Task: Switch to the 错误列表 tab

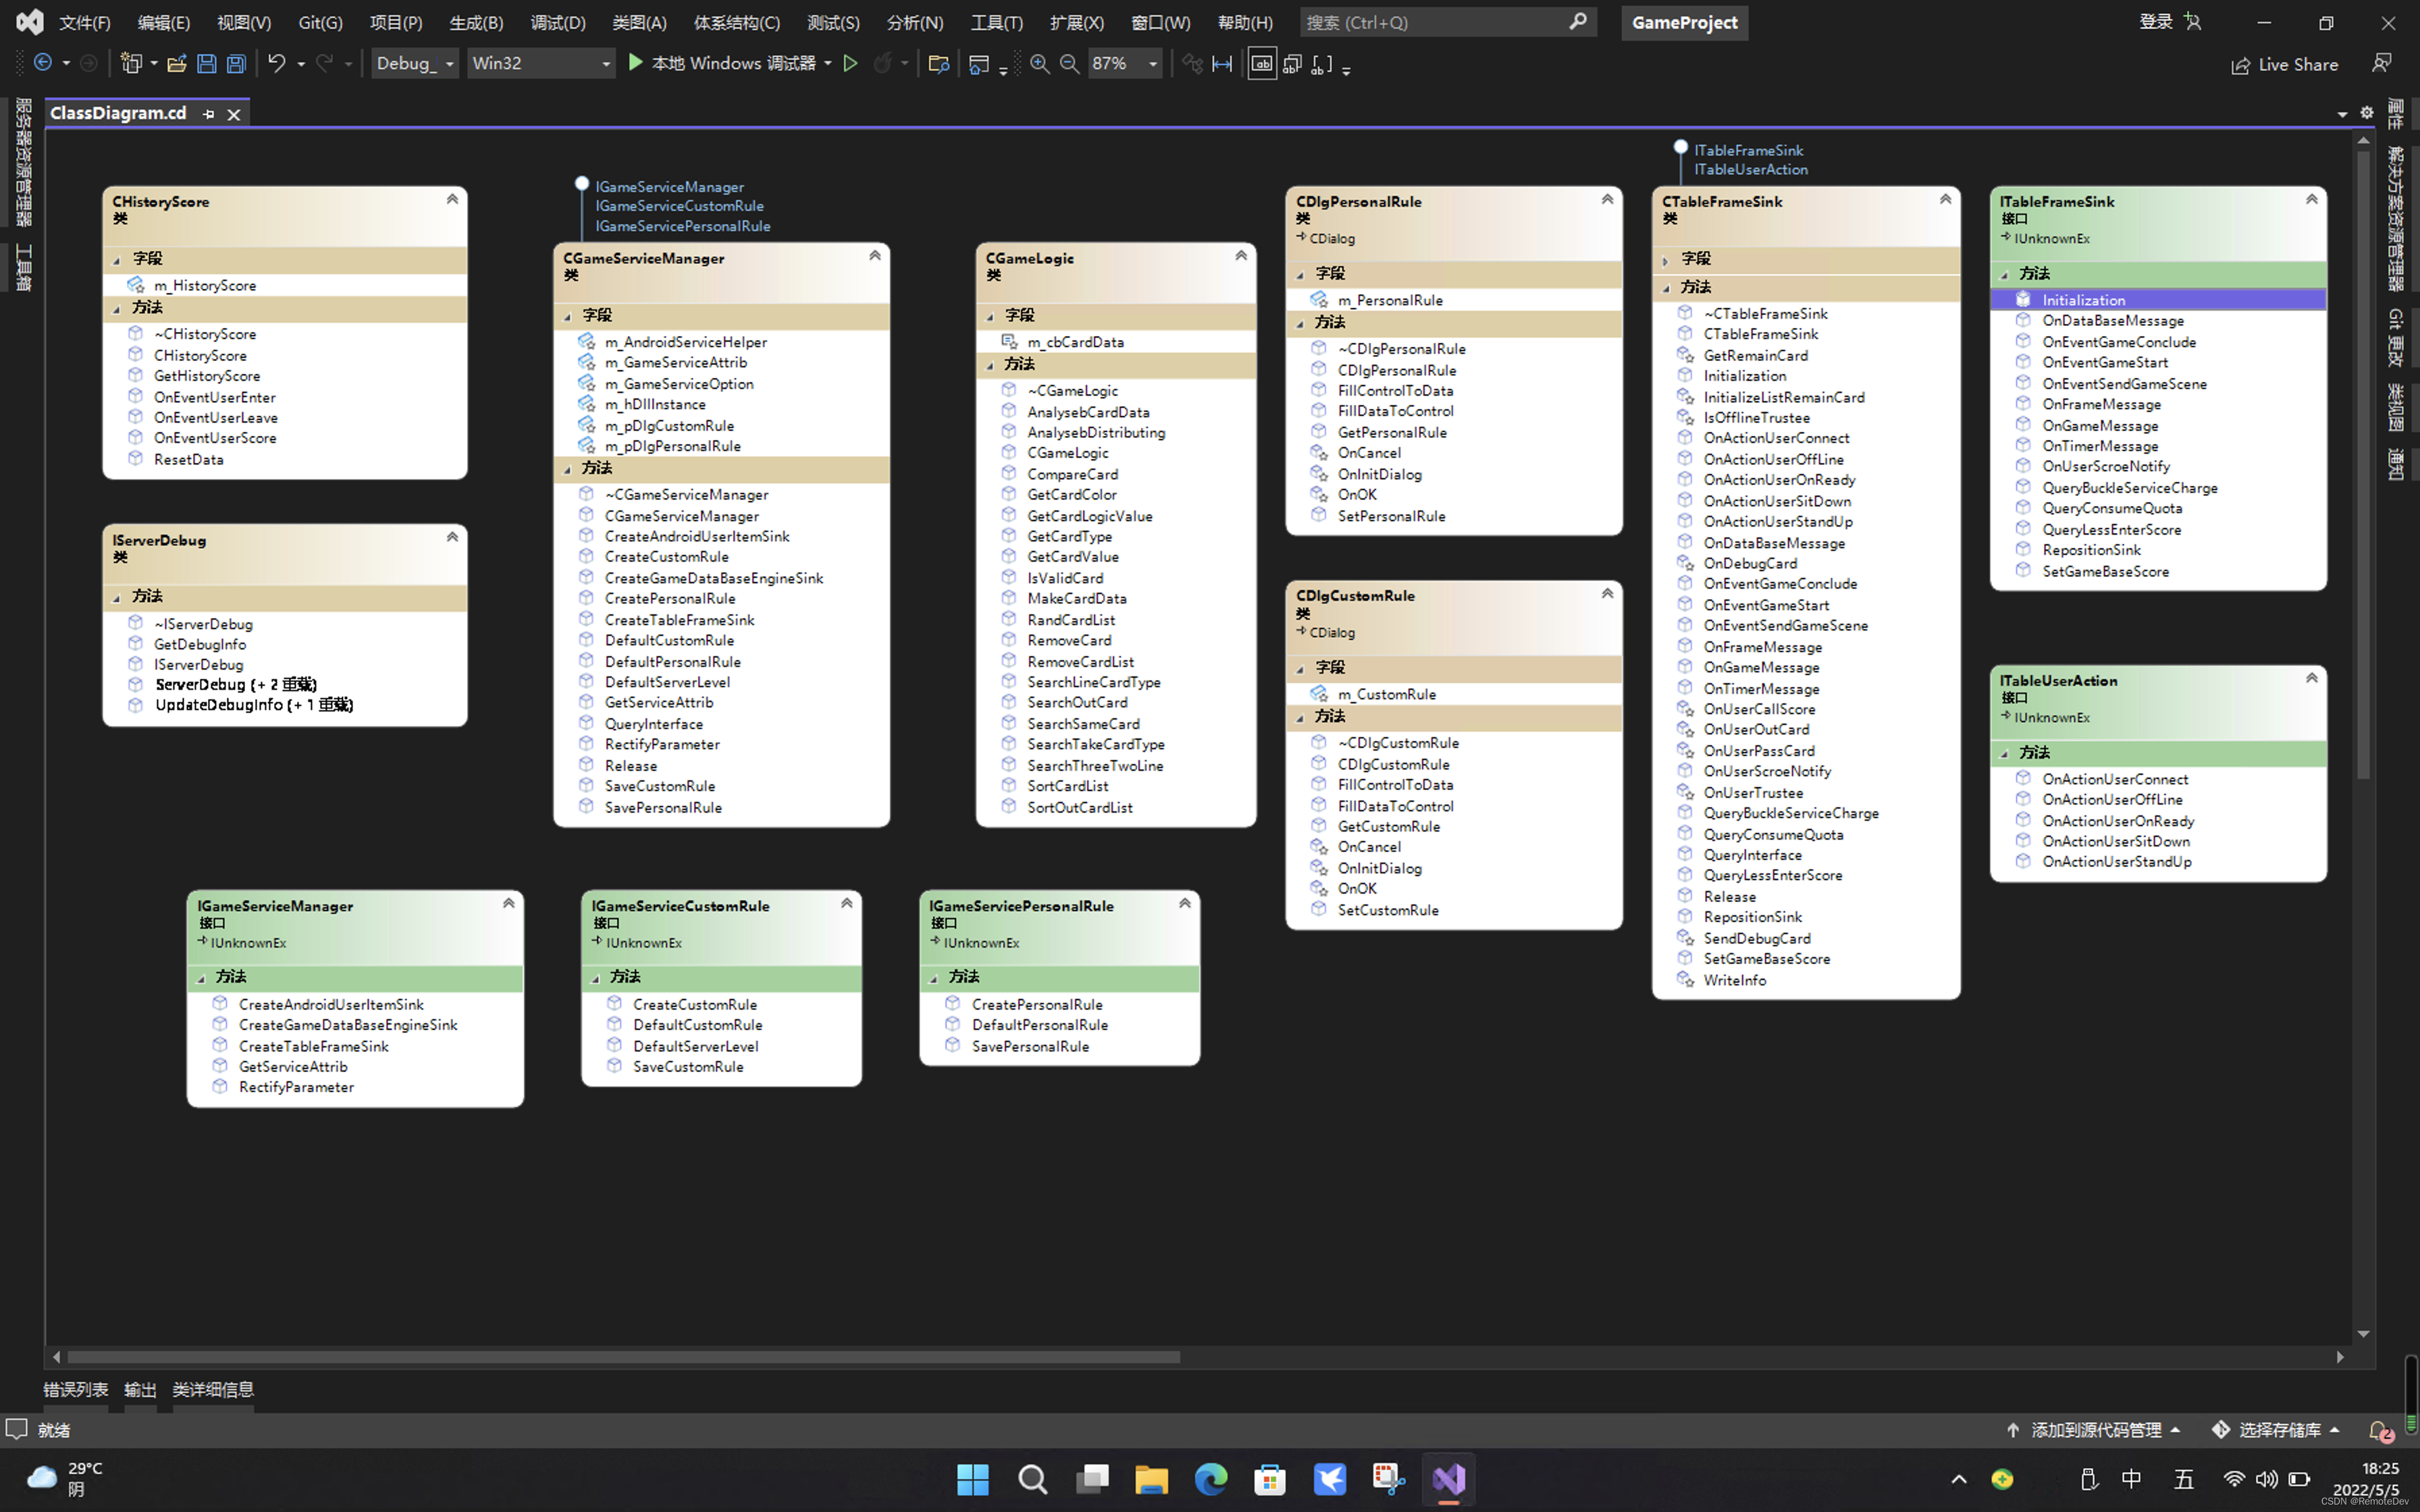Action: (x=75, y=1389)
